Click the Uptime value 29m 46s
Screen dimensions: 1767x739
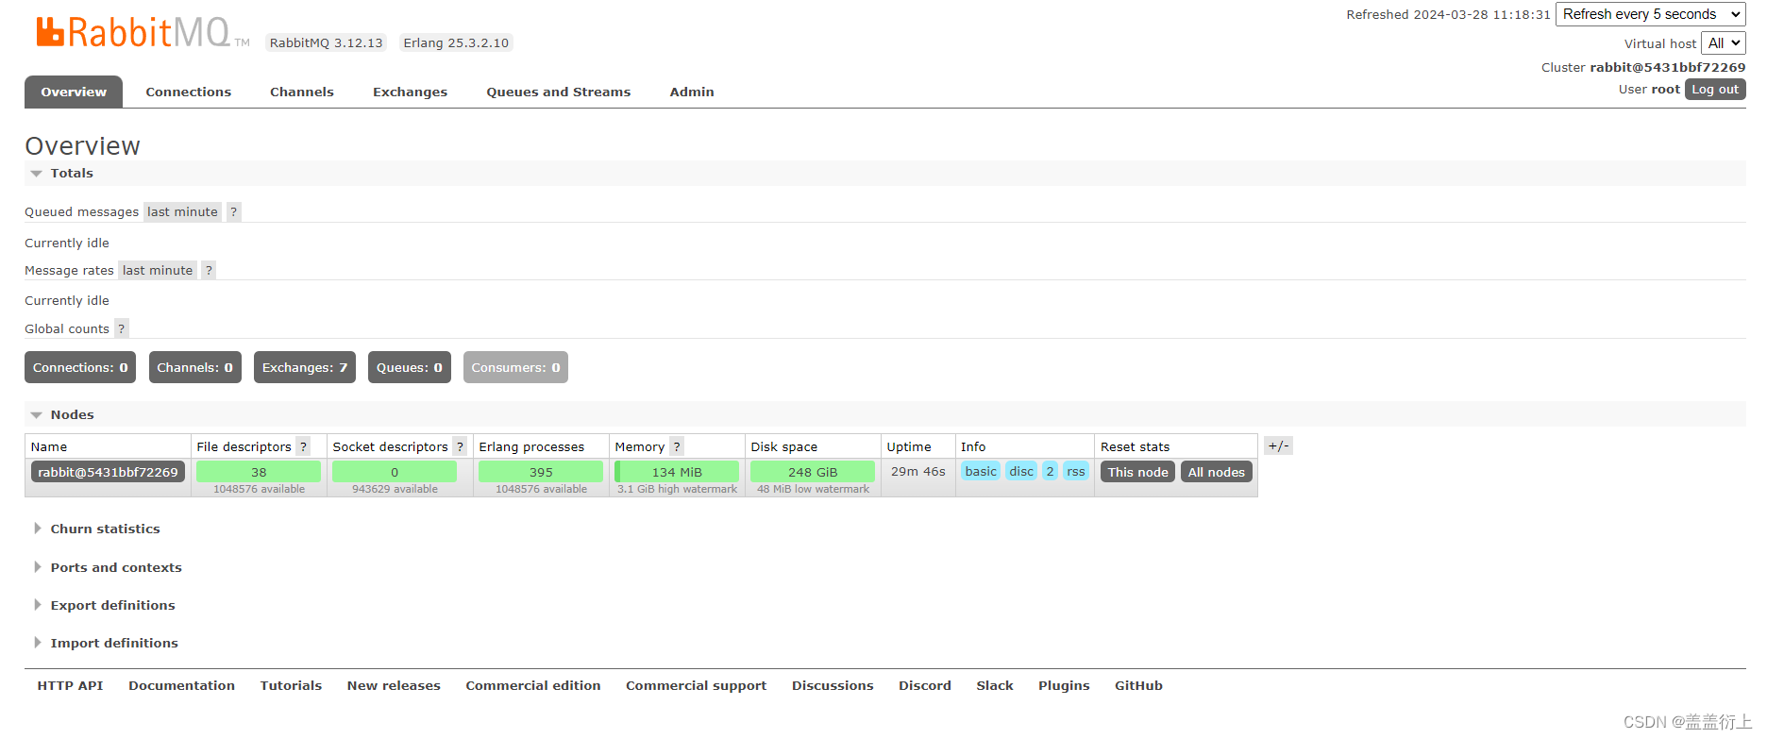pos(918,472)
